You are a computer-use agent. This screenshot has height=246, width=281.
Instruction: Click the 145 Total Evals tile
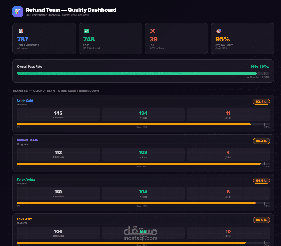58,115
